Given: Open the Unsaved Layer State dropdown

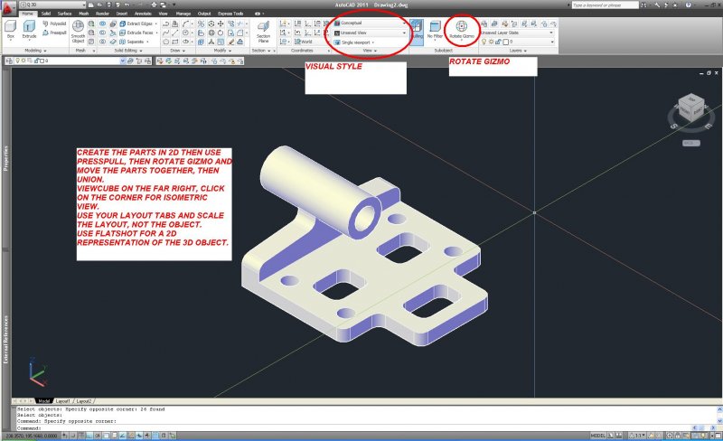Looking at the screenshot, I should (x=517, y=33).
